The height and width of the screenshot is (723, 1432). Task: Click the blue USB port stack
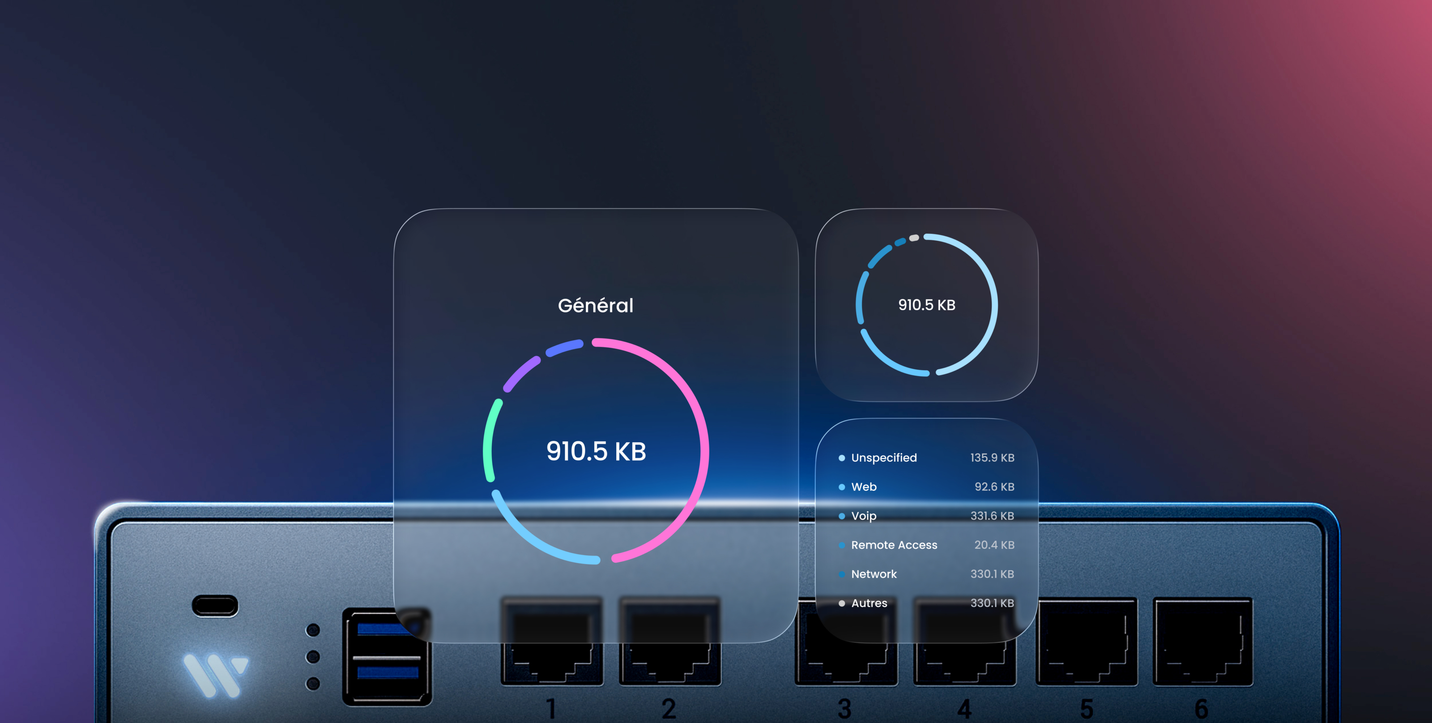387,657
